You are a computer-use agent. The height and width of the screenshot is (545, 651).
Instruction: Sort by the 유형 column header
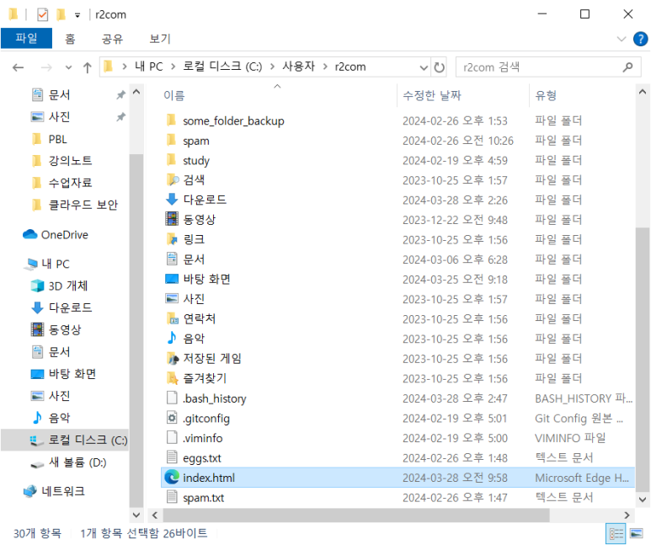coord(546,95)
